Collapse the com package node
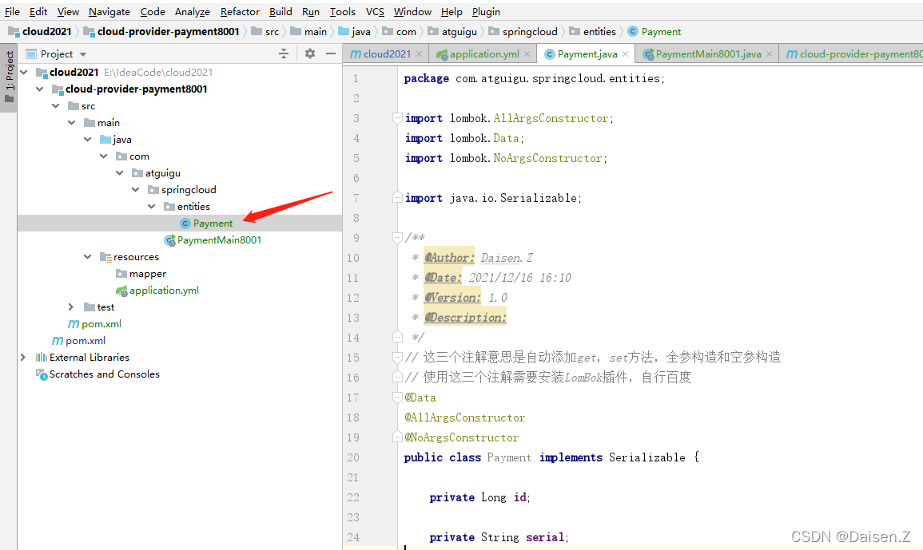The height and width of the screenshot is (550, 923). (104, 156)
